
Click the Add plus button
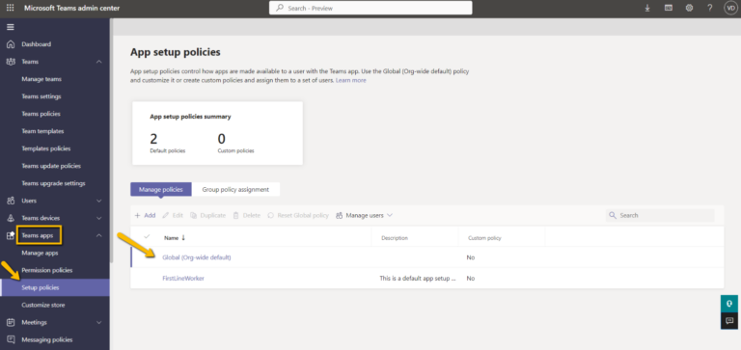145,215
